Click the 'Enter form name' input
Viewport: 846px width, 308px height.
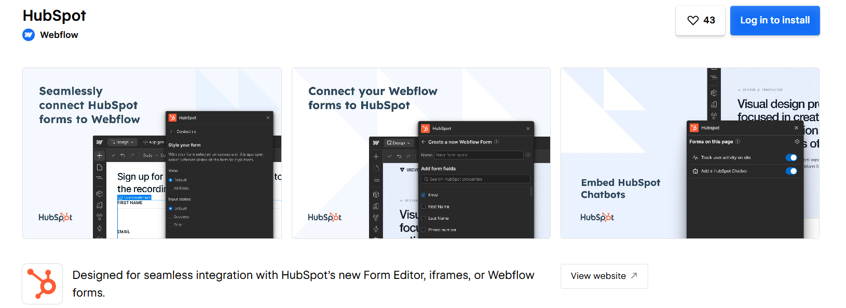[x=479, y=155]
